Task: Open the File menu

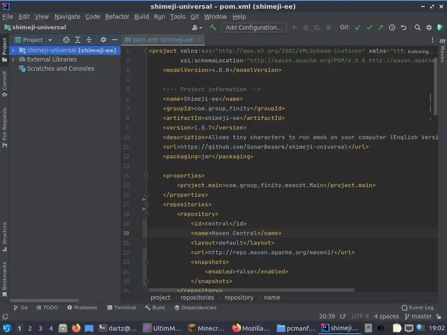Action: 8,17
